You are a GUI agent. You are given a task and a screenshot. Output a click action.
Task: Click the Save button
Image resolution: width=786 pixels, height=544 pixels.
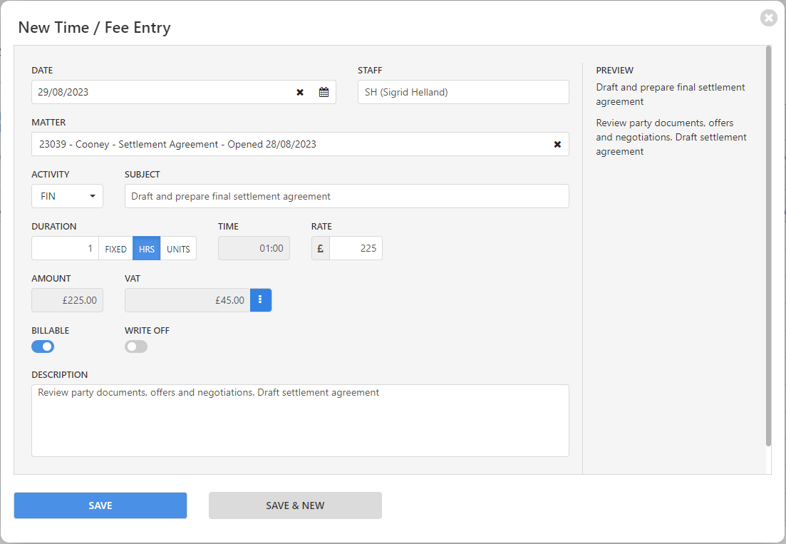100,505
